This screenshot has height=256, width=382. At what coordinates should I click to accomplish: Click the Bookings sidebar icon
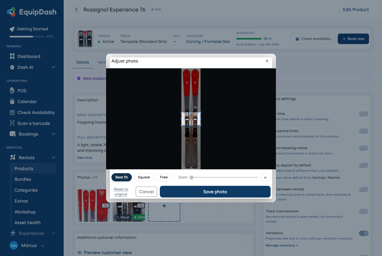pyautogui.click(x=13, y=134)
